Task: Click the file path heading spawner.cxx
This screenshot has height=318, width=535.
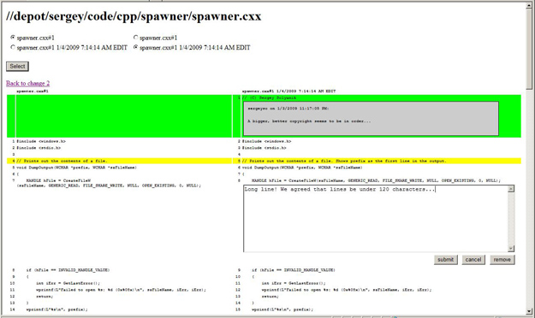Action: tap(134, 16)
